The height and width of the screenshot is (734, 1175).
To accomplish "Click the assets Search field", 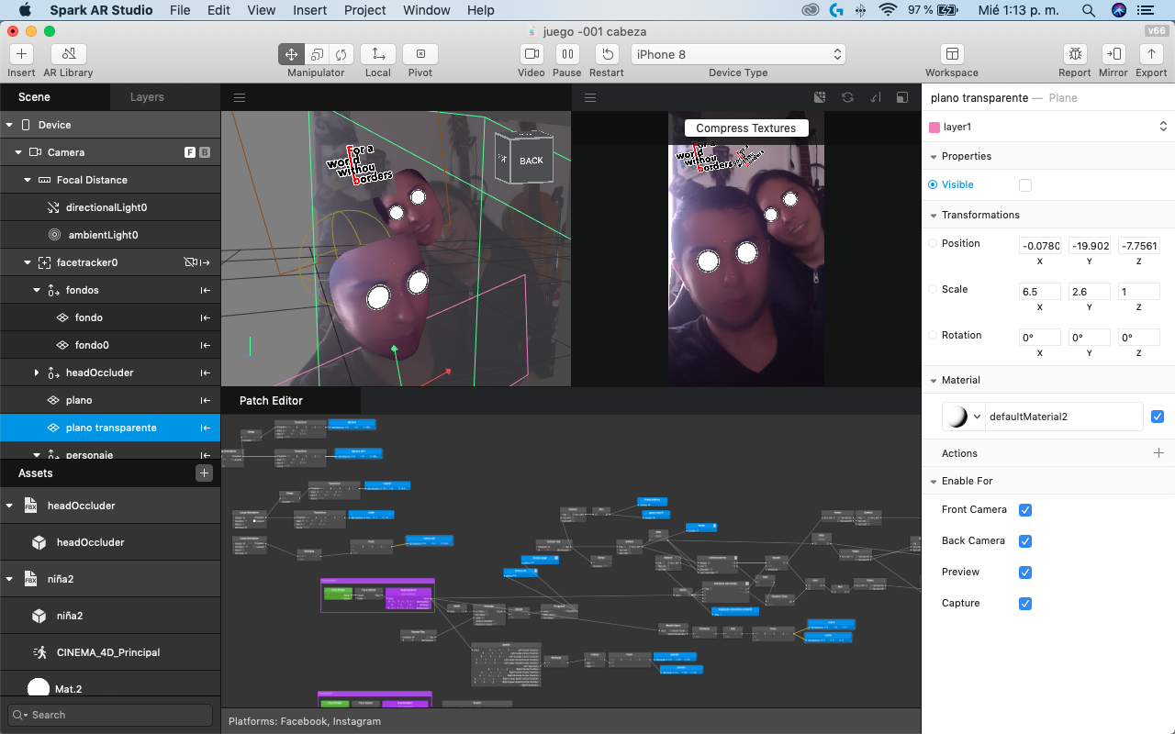I will [x=110, y=715].
